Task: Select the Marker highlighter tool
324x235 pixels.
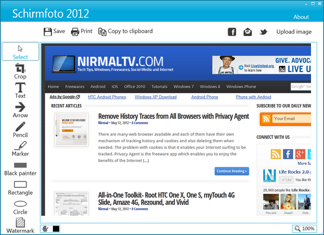Action: tap(20, 148)
